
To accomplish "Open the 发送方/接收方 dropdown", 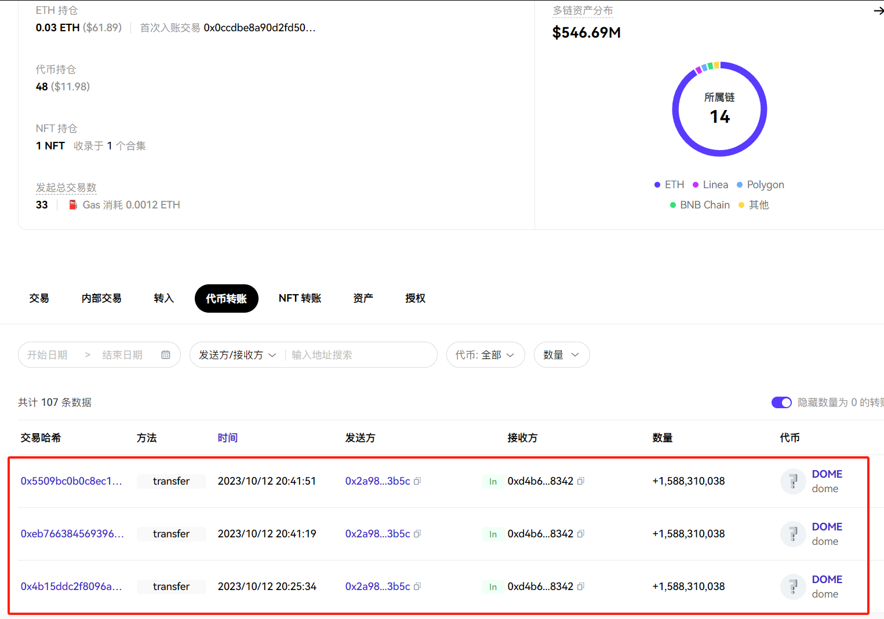I will pyautogui.click(x=236, y=354).
